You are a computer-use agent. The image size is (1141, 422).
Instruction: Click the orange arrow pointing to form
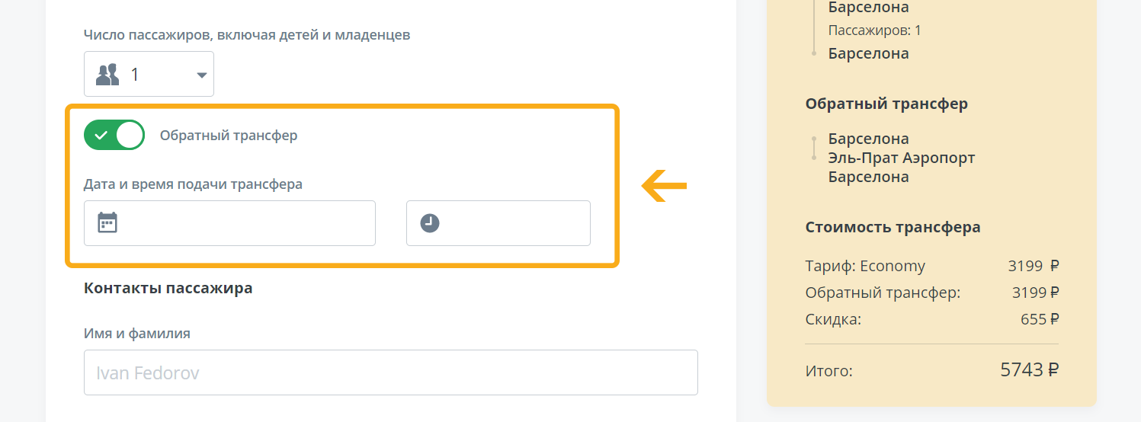665,186
